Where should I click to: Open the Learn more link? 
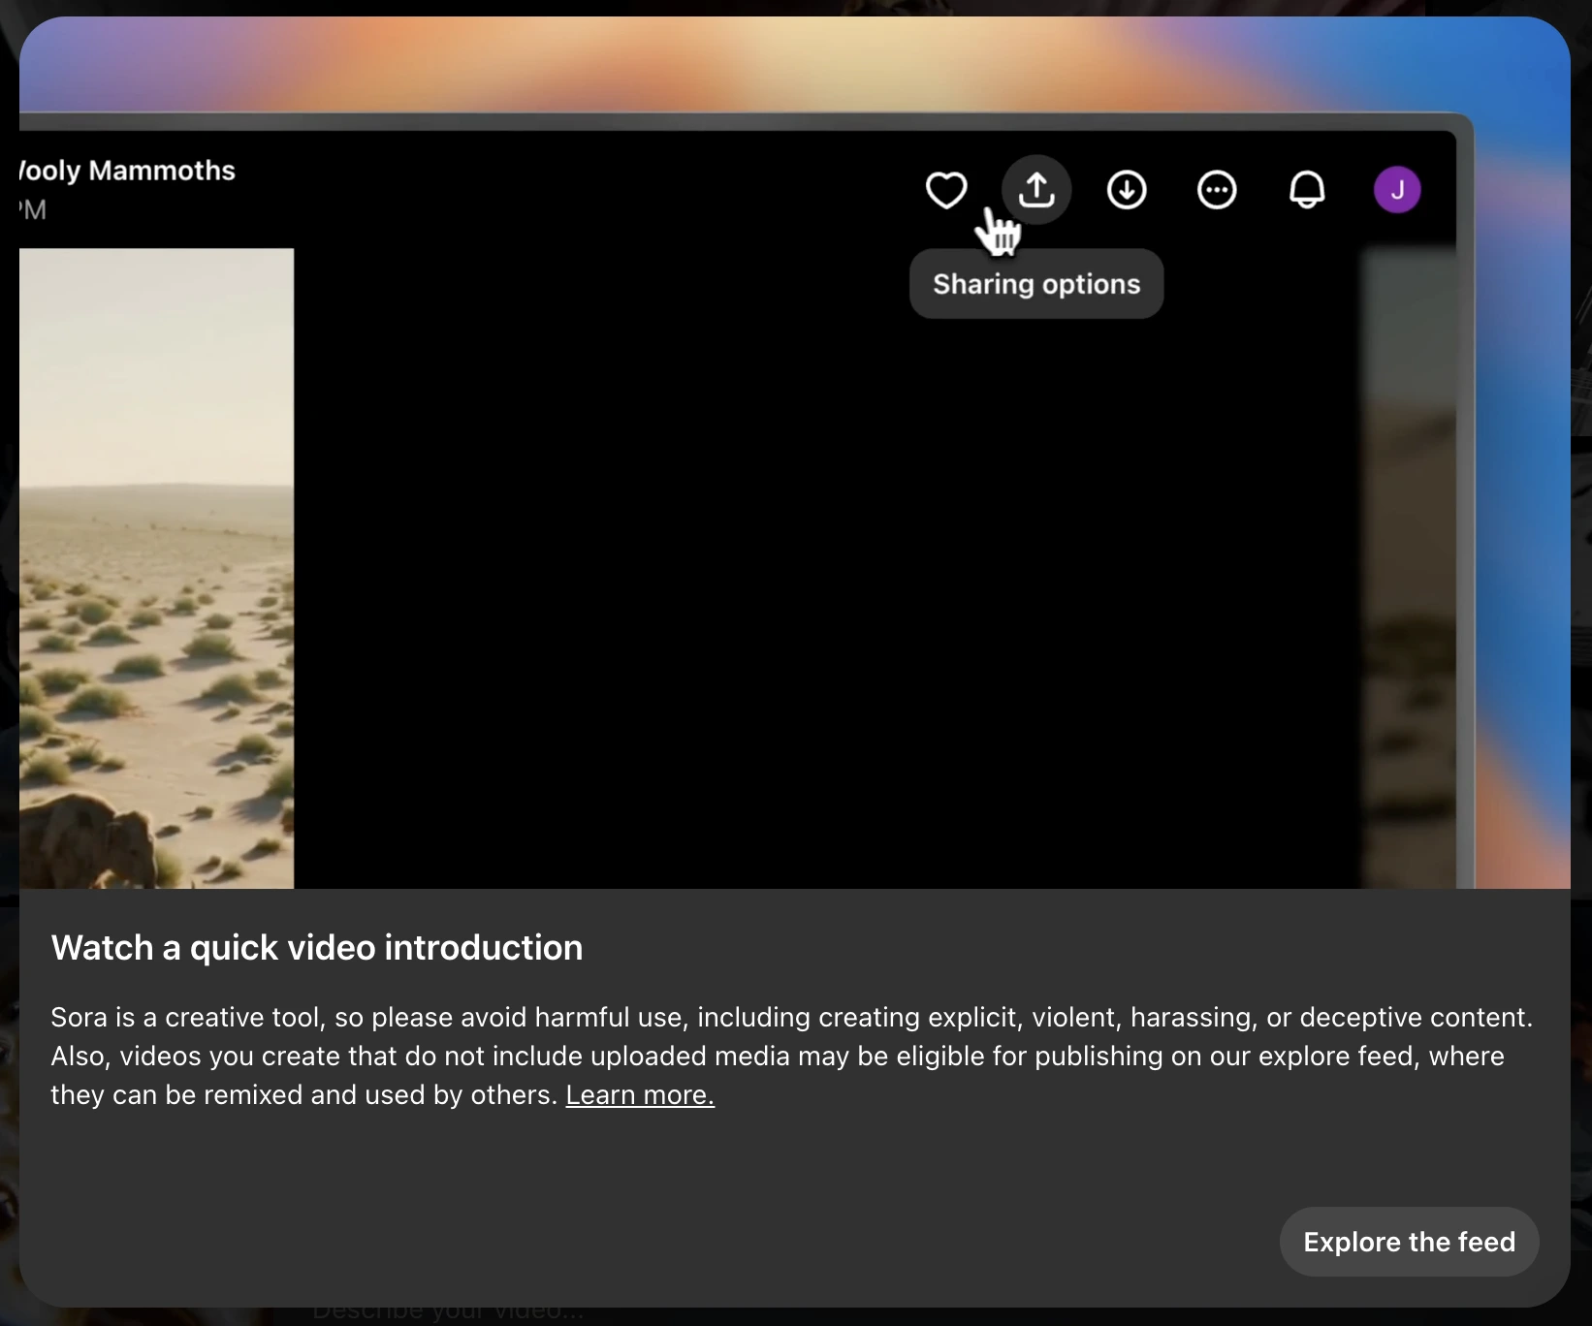click(640, 1095)
